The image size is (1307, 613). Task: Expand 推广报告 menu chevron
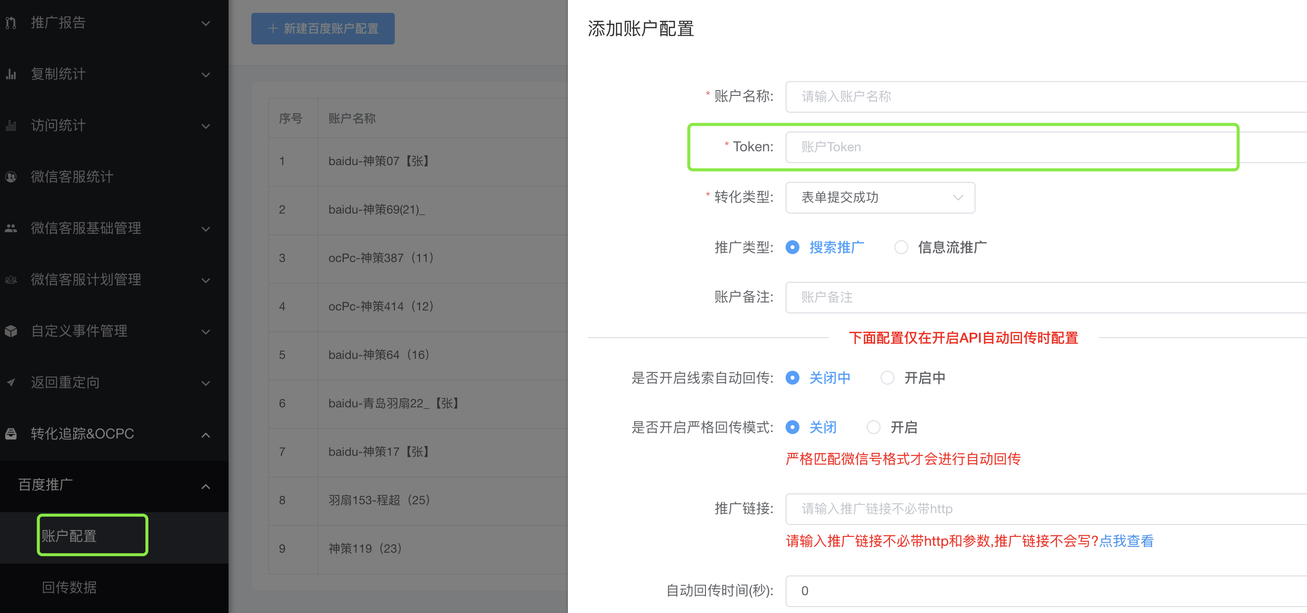tap(205, 23)
